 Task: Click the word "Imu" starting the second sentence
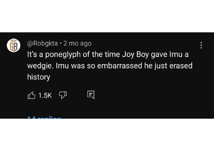pos(62,66)
